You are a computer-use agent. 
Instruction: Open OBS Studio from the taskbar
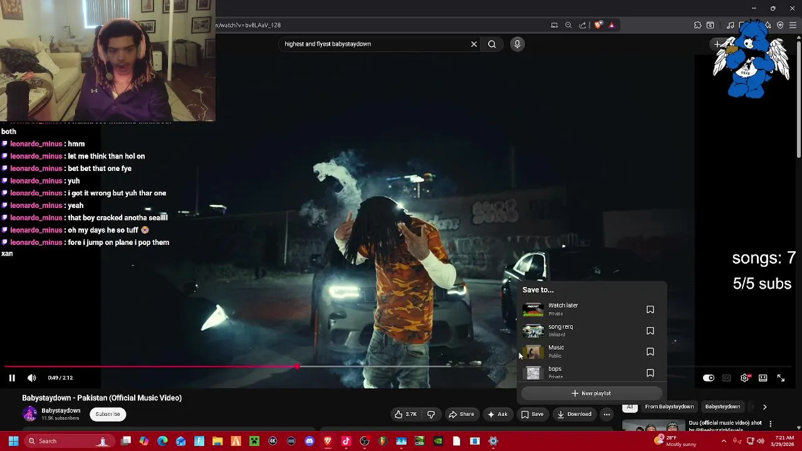click(365, 441)
